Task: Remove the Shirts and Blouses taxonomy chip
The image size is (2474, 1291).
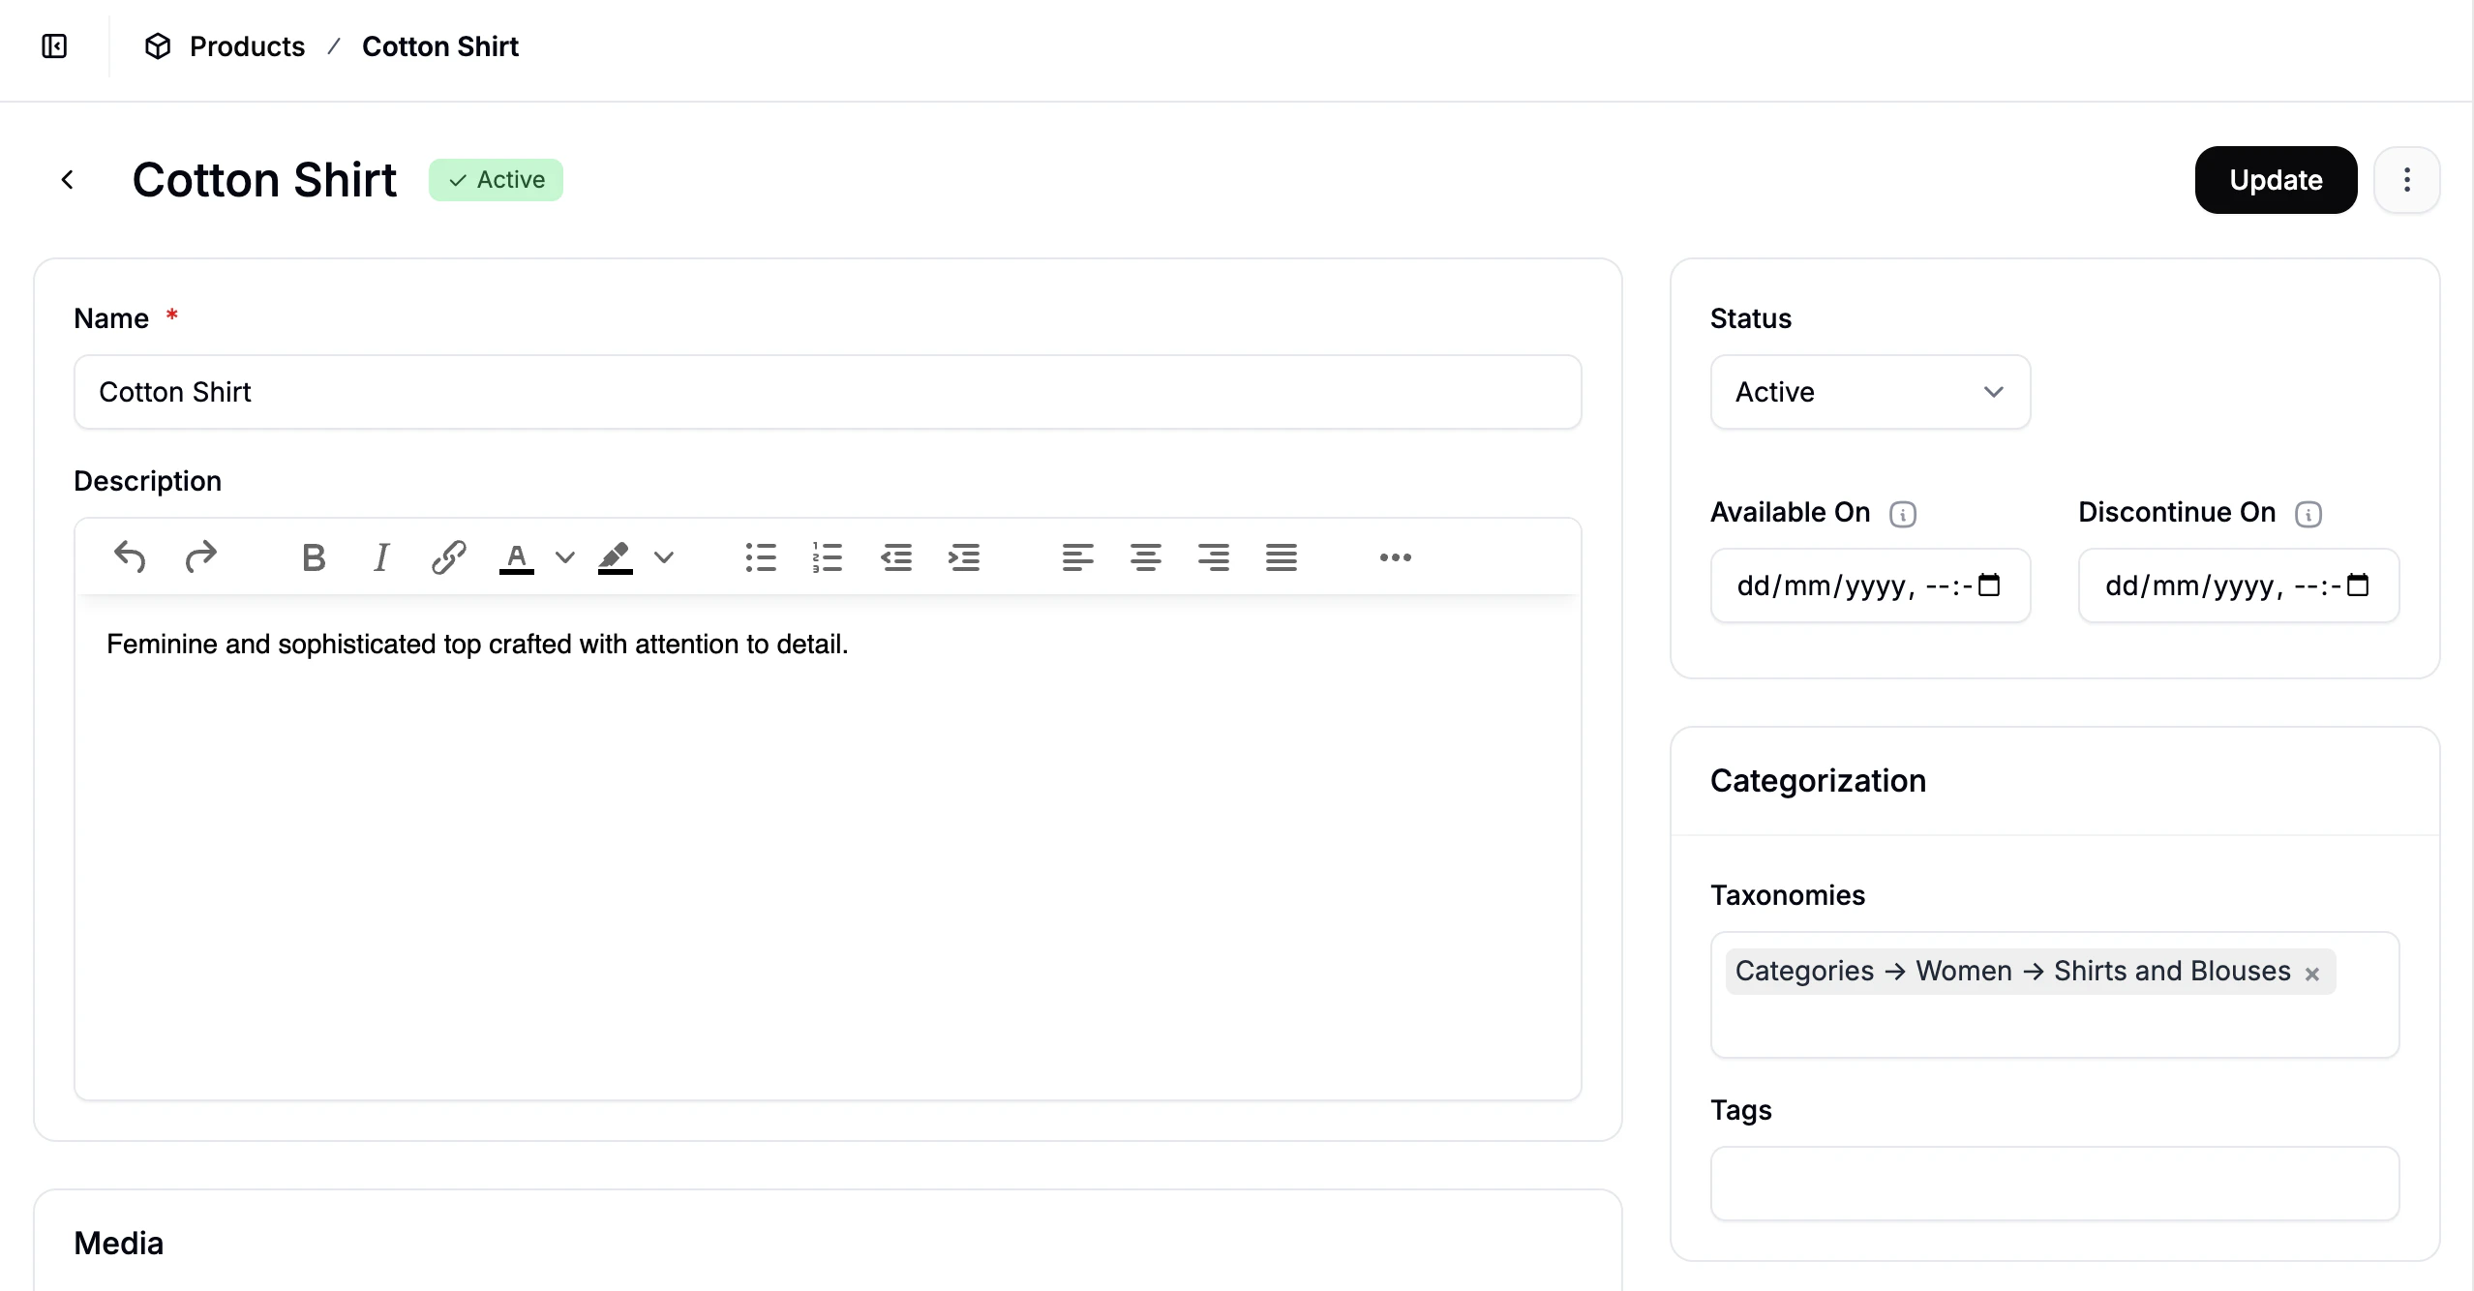Action: (2311, 973)
